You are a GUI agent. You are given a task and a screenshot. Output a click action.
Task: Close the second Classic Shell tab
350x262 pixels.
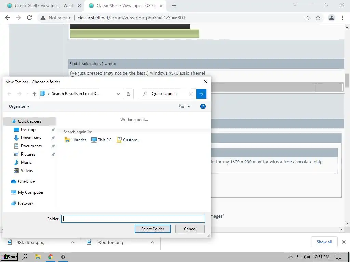point(161,6)
